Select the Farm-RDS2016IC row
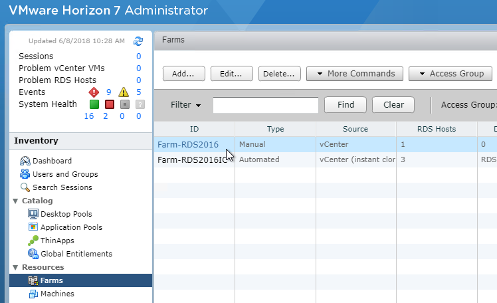The height and width of the screenshot is (303, 497). click(326, 159)
